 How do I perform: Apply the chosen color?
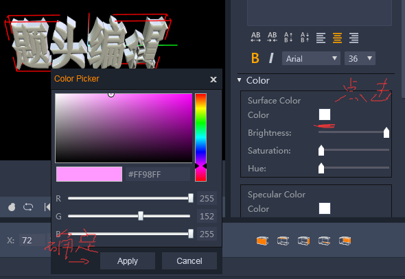click(128, 261)
